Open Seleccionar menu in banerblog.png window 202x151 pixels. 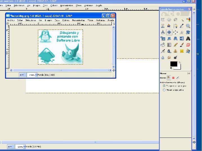31,20
